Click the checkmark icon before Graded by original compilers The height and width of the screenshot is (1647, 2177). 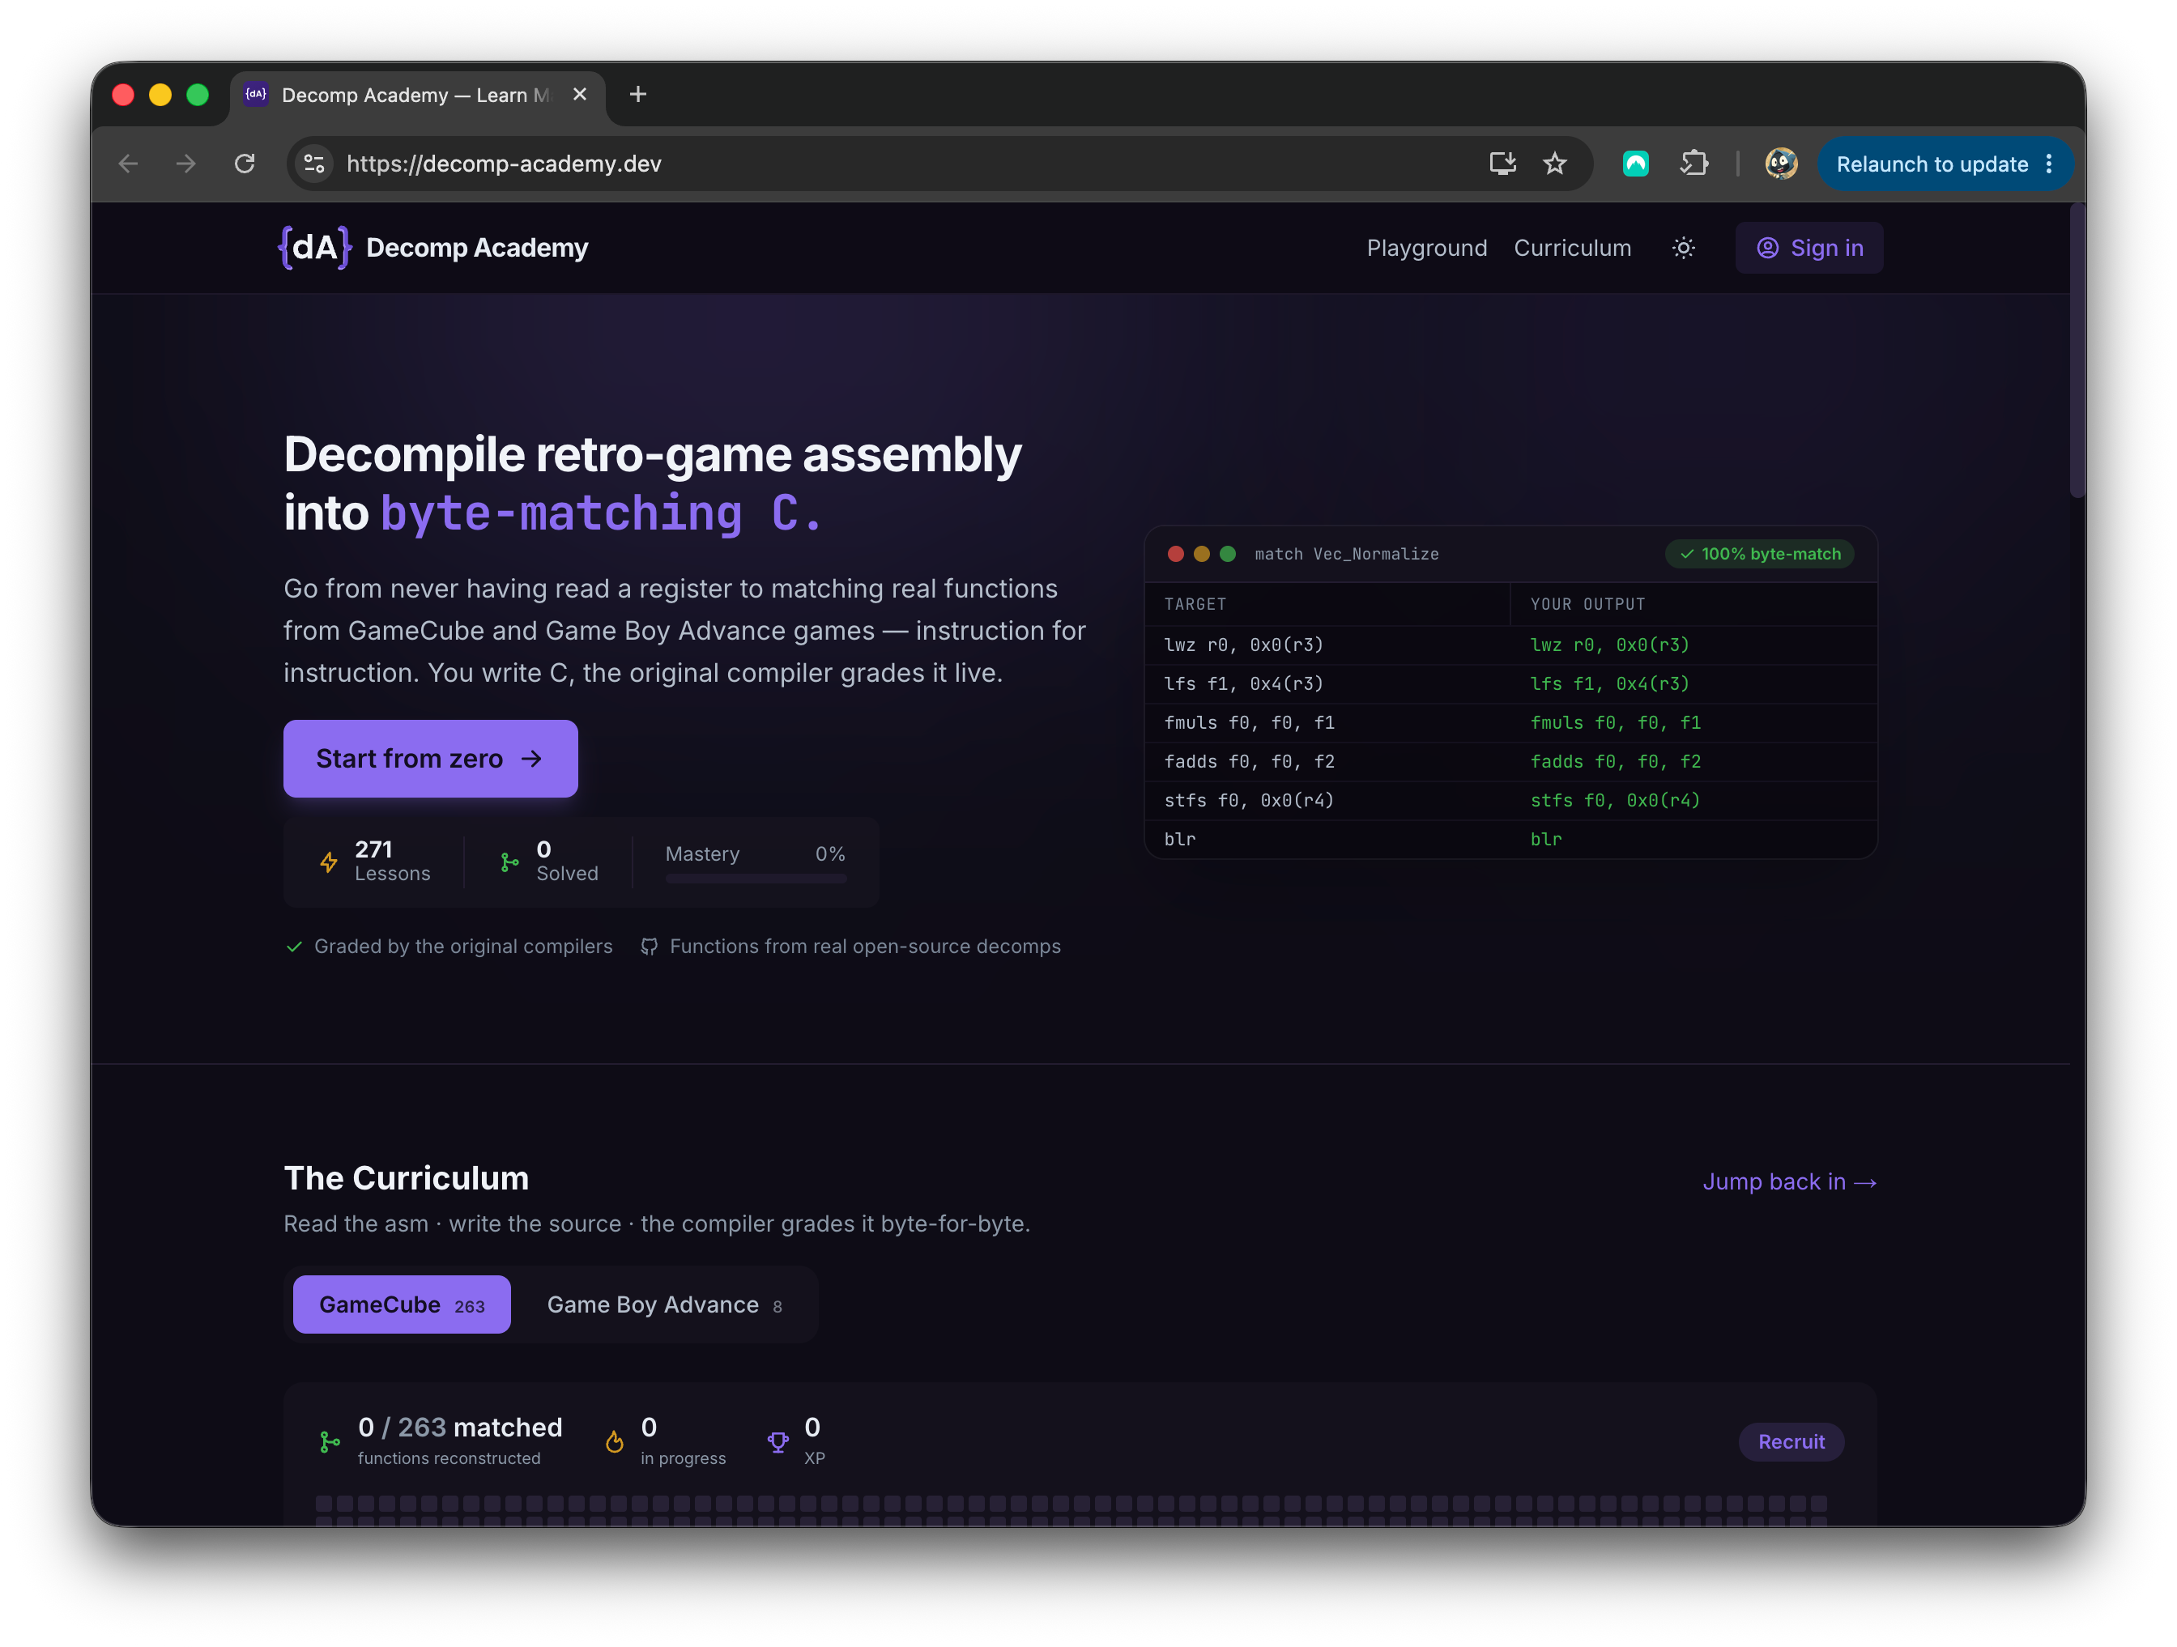point(293,947)
